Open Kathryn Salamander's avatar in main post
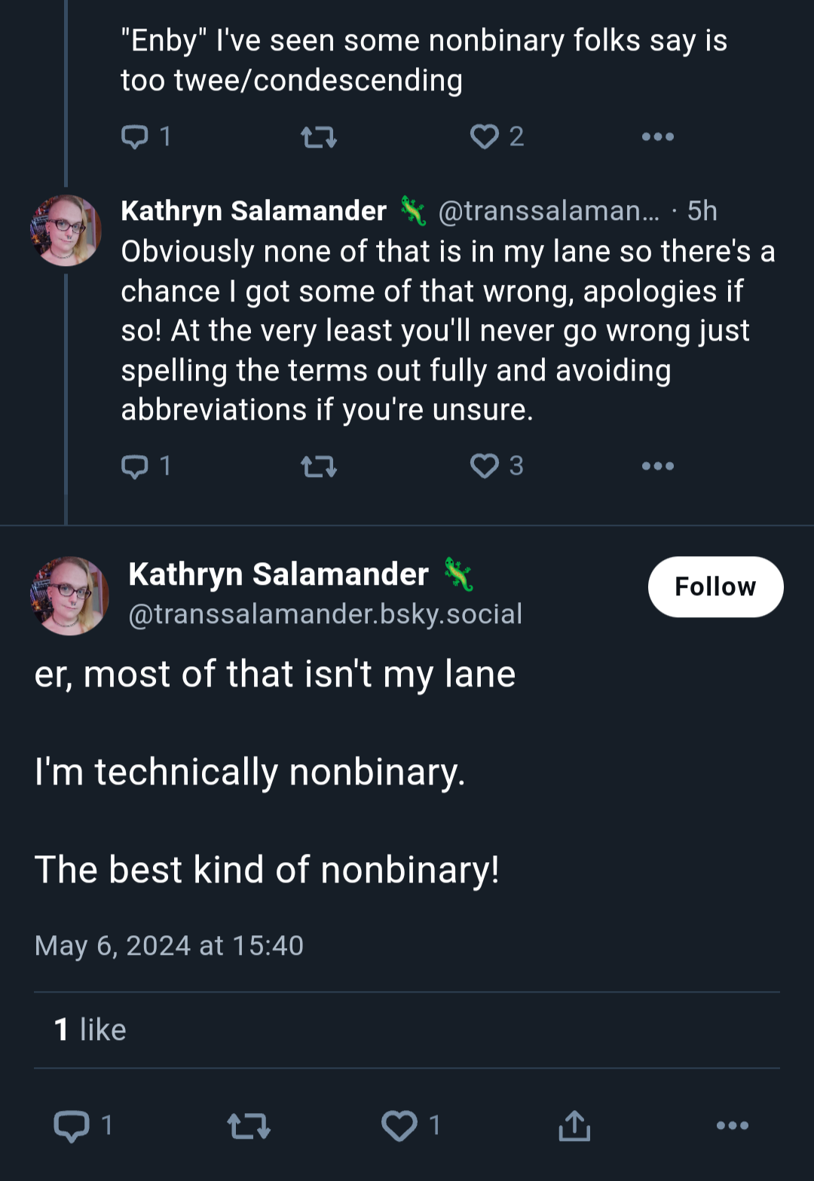 click(69, 595)
